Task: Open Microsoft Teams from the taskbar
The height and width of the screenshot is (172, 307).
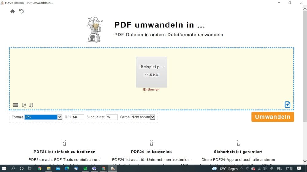Action: click(94, 168)
